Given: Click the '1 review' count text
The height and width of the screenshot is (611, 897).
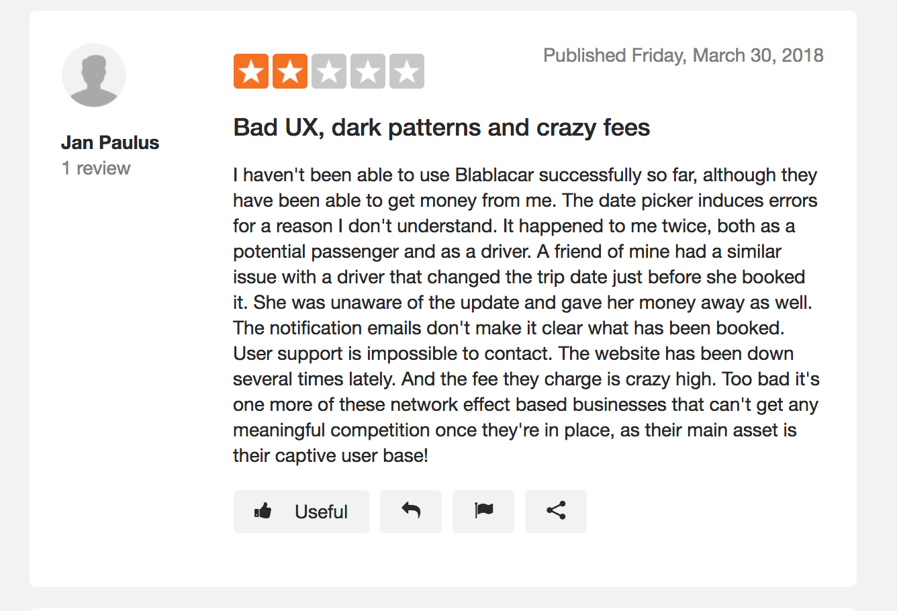Looking at the screenshot, I should (x=96, y=168).
